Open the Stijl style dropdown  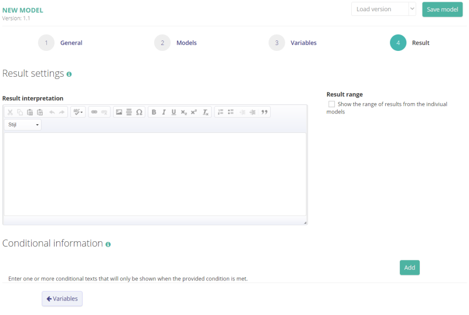23,125
